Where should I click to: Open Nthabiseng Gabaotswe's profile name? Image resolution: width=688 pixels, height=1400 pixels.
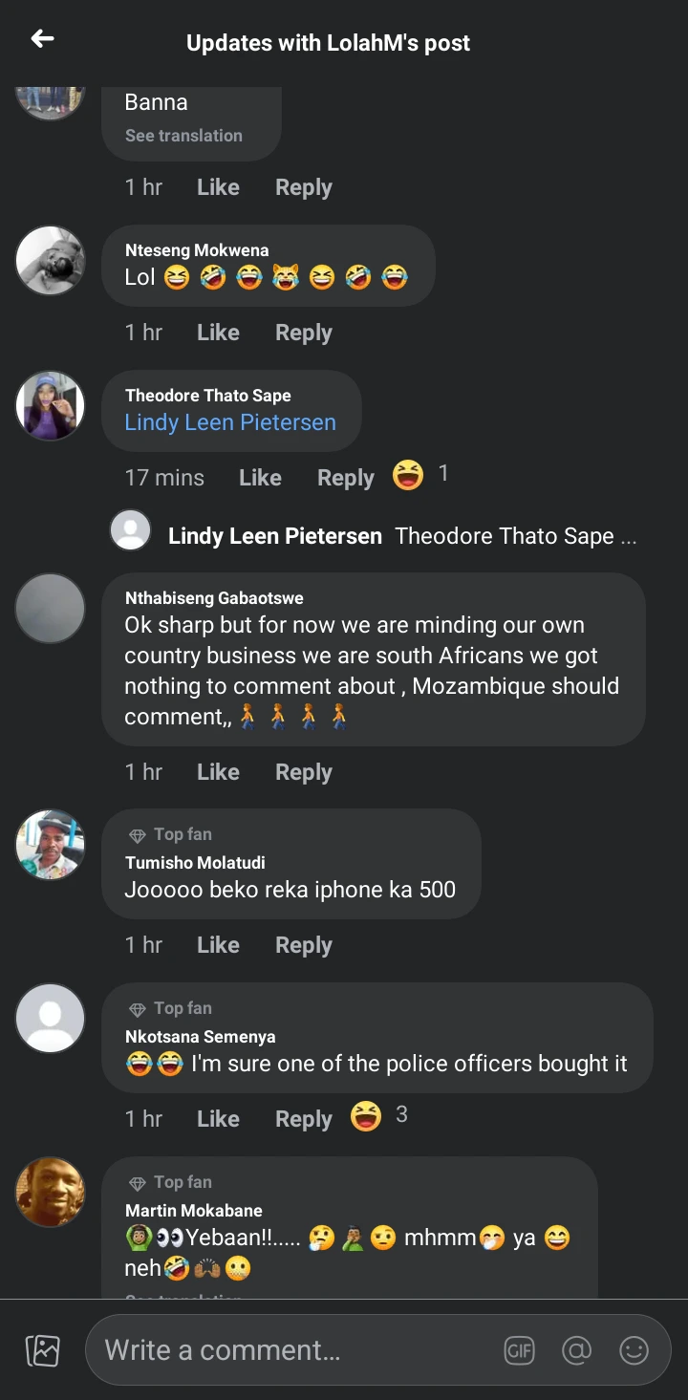tap(214, 598)
